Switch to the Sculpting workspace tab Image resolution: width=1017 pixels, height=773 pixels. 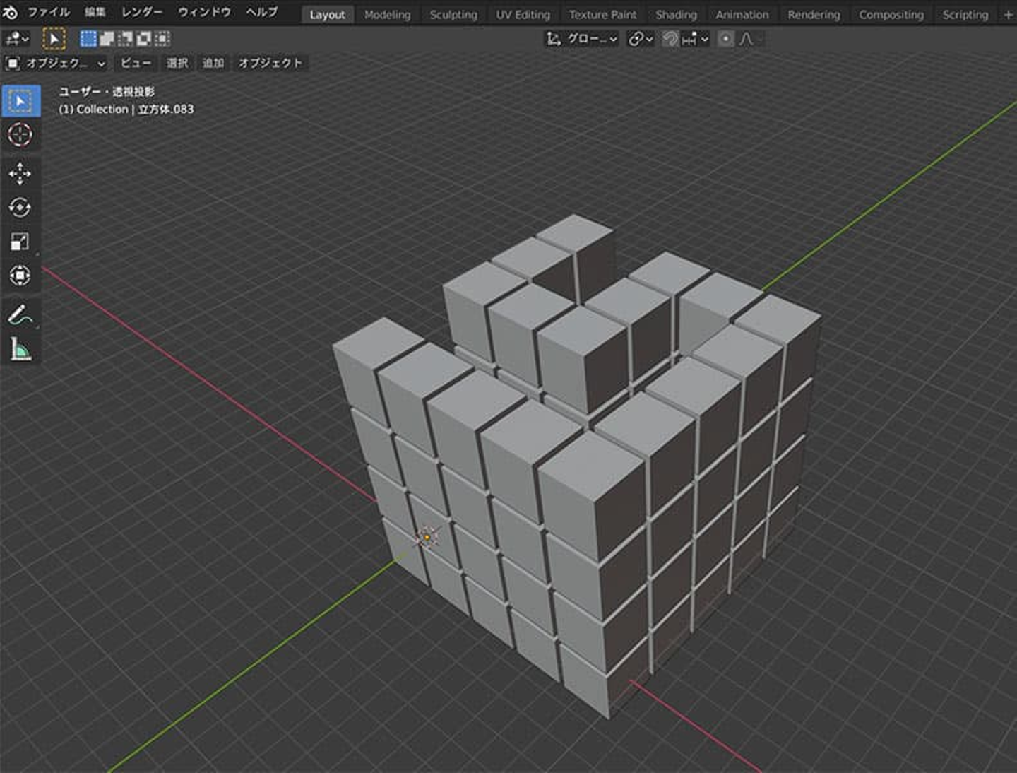[x=453, y=15]
